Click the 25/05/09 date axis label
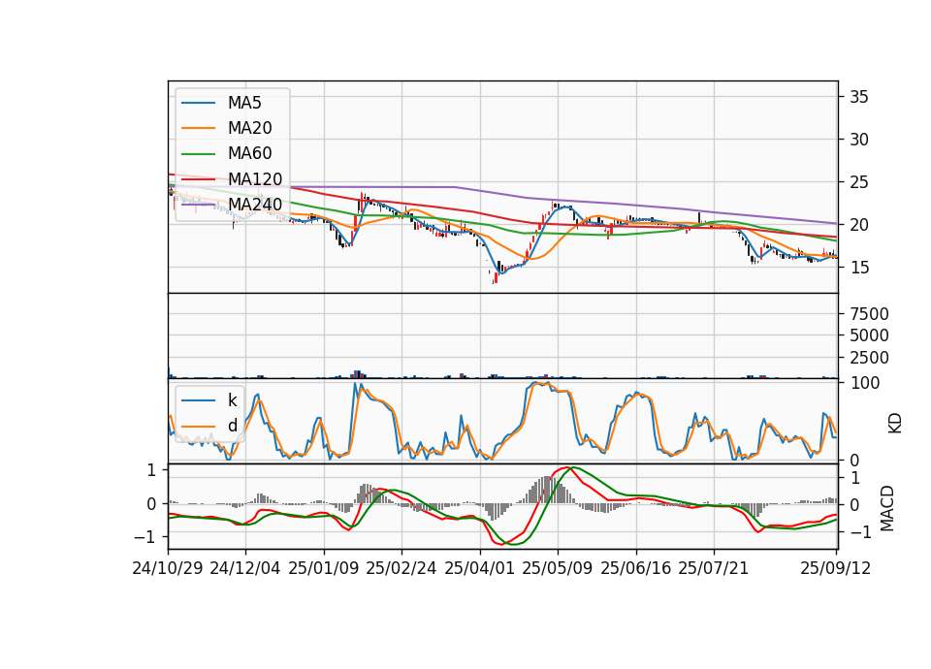931x669 pixels. pyautogui.click(x=558, y=568)
